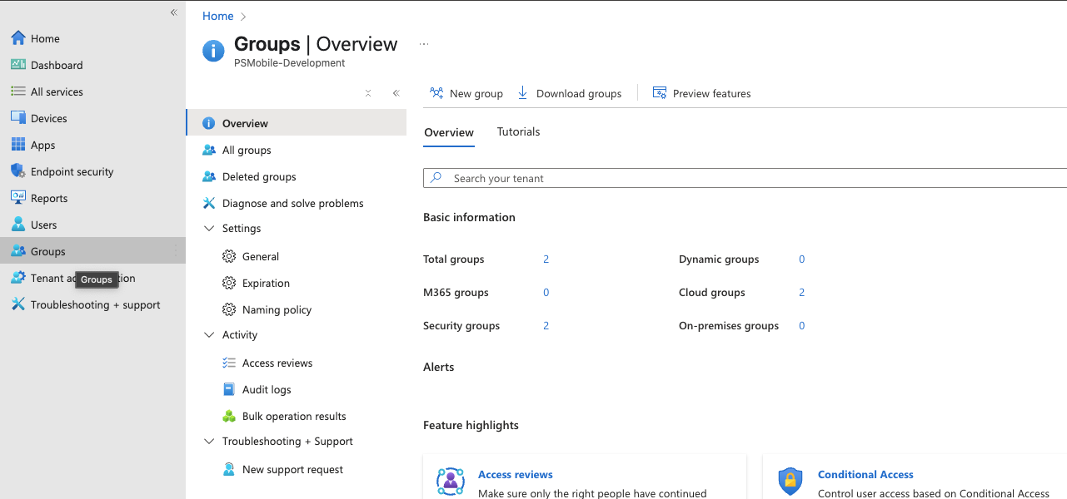This screenshot has height=499, width=1067.
Task: Open the Access reviews feature link
Action: tap(516, 474)
